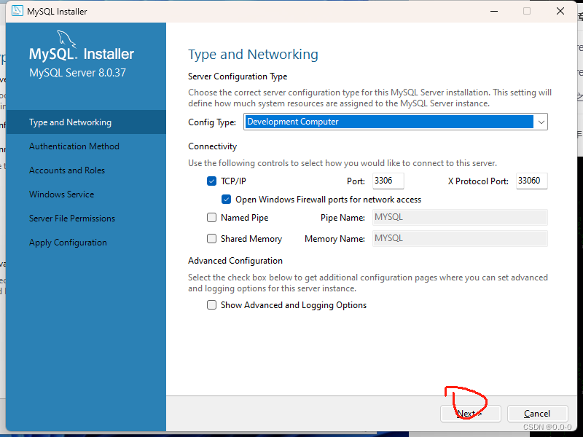The width and height of the screenshot is (583, 437).
Task: Click the Server Configuration Type label
Action: 238,76
